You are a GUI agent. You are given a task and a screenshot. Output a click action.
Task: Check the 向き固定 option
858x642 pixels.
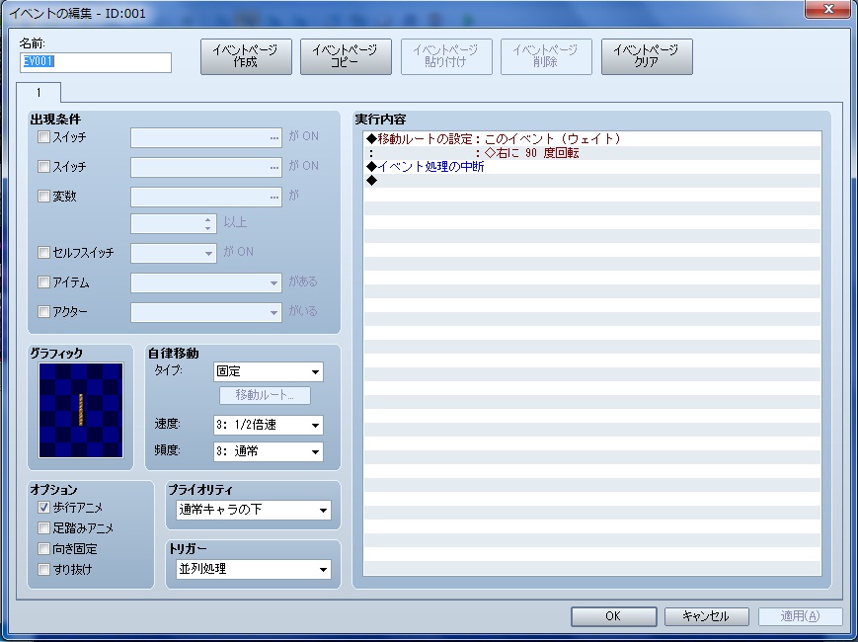[43, 548]
